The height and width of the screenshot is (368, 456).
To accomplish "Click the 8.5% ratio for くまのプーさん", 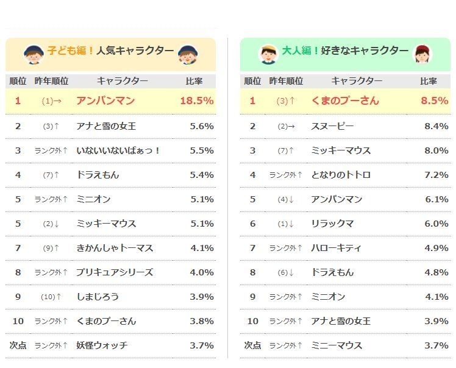I will pos(435,101).
